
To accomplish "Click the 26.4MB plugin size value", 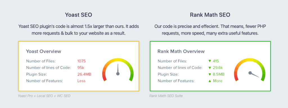I will pos(84,74).
